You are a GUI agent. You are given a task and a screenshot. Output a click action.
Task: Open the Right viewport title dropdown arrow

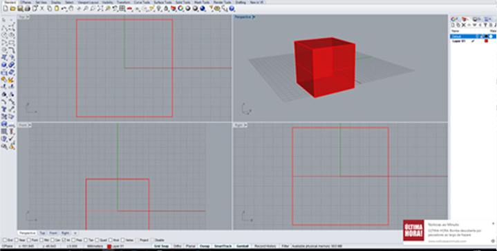[245, 125]
